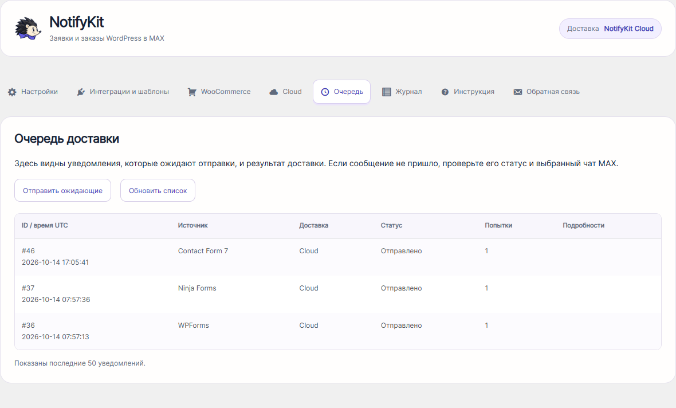
Task: Click the Показаны последние 50 уведомлений note
Action: pos(80,363)
